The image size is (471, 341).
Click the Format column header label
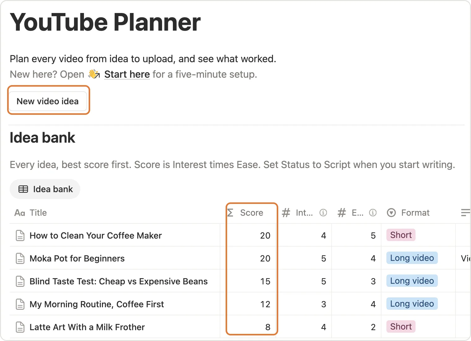pos(416,213)
